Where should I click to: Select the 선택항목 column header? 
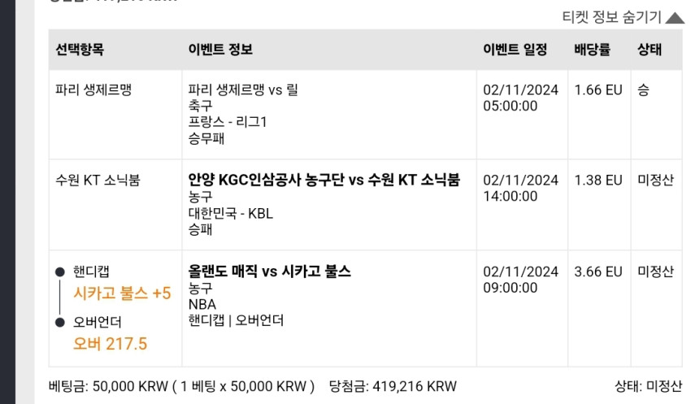(x=80, y=49)
